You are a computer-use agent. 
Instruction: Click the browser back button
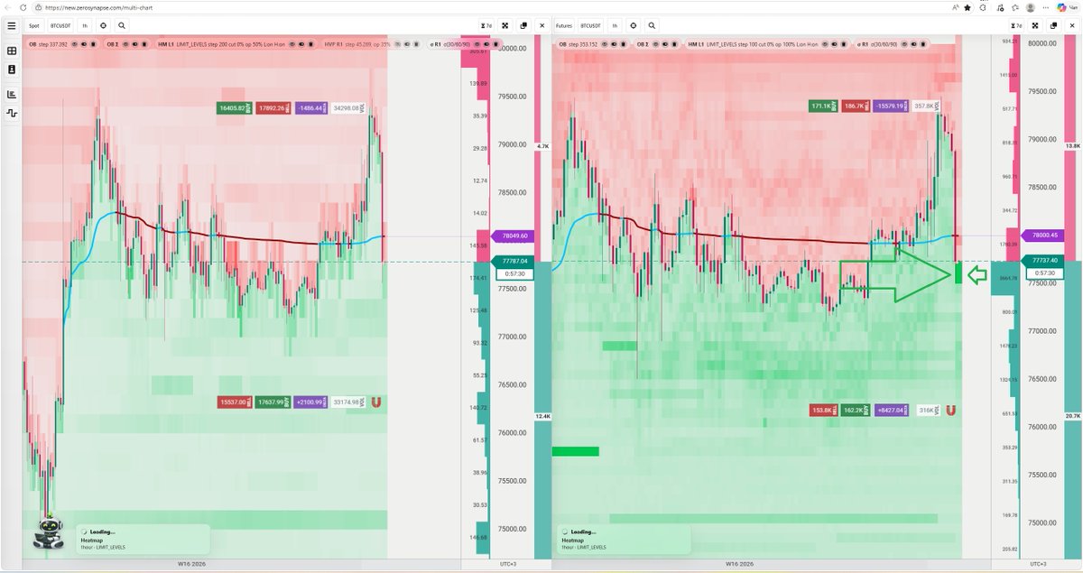point(6,6)
